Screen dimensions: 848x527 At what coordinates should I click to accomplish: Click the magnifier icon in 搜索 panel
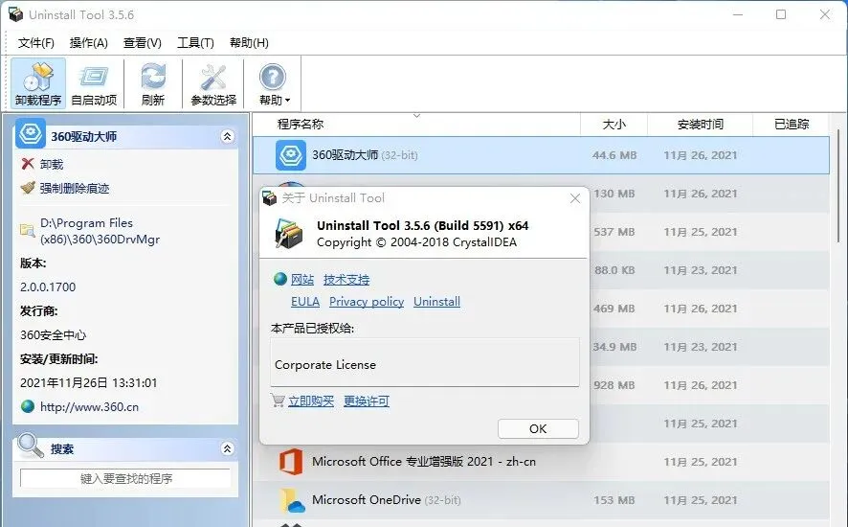[x=31, y=446]
